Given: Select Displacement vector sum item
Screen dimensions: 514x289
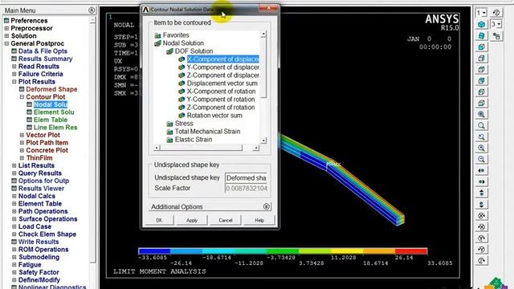Looking at the screenshot, I should (x=222, y=83).
